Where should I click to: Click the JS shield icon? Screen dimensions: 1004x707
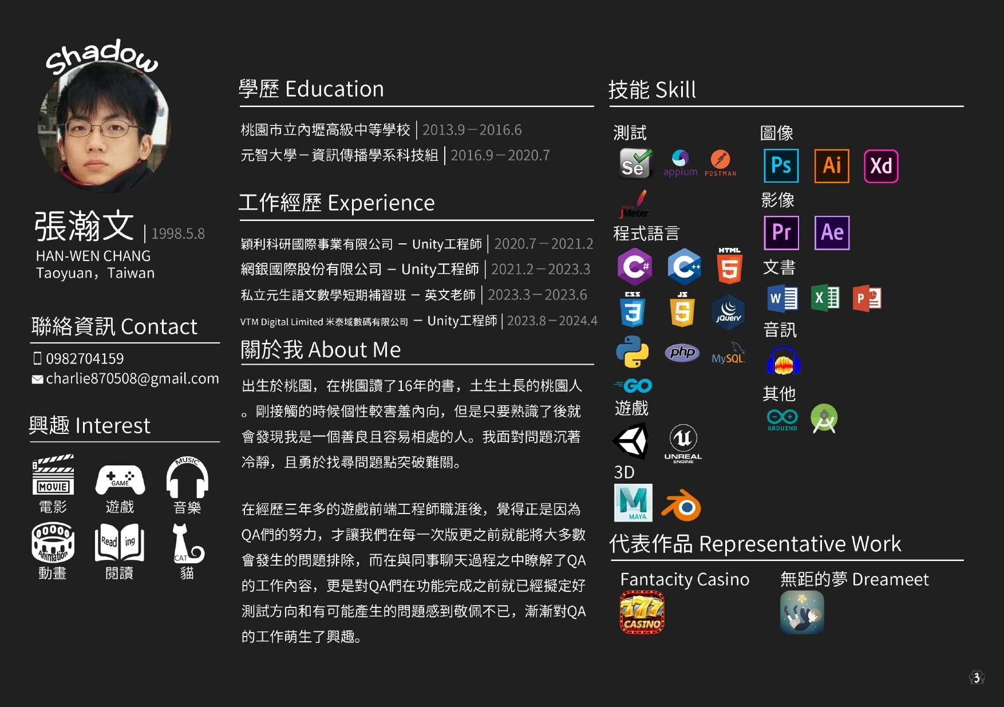click(682, 309)
